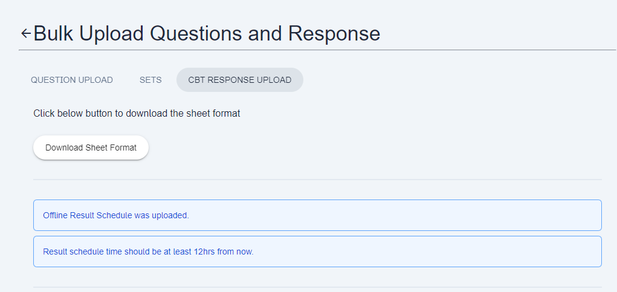
Task: Select the Offline Result Schedule uploaded message
Action: [x=116, y=215]
